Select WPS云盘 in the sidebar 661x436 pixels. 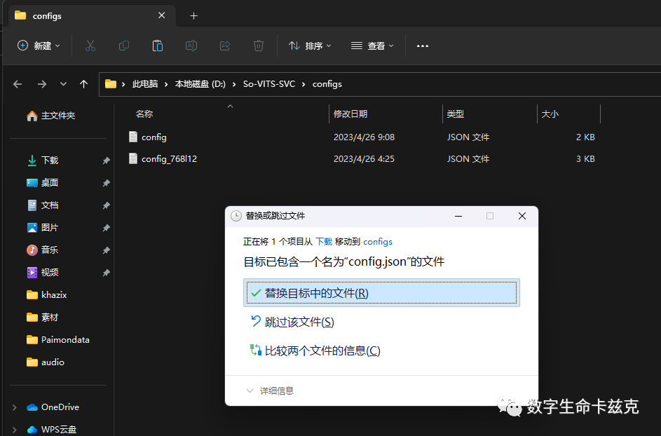[59, 429]
